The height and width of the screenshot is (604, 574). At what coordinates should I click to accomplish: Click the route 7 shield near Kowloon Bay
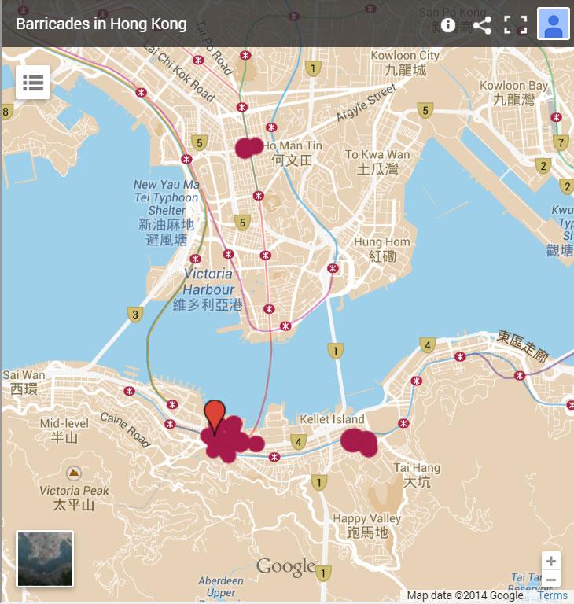[x=561, y=143]
